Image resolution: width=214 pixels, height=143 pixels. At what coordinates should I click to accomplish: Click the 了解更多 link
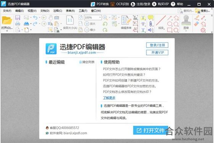tap(109, 98)
